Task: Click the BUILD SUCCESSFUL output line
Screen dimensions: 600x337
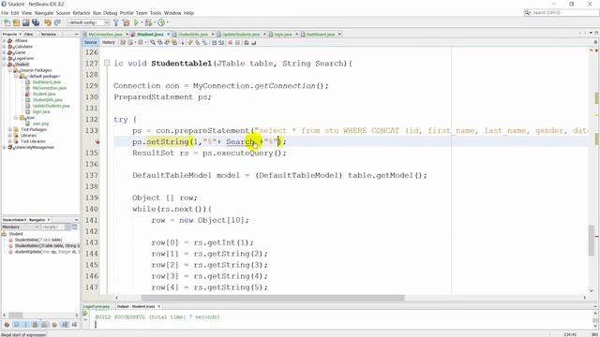Action: pos(157,316)
